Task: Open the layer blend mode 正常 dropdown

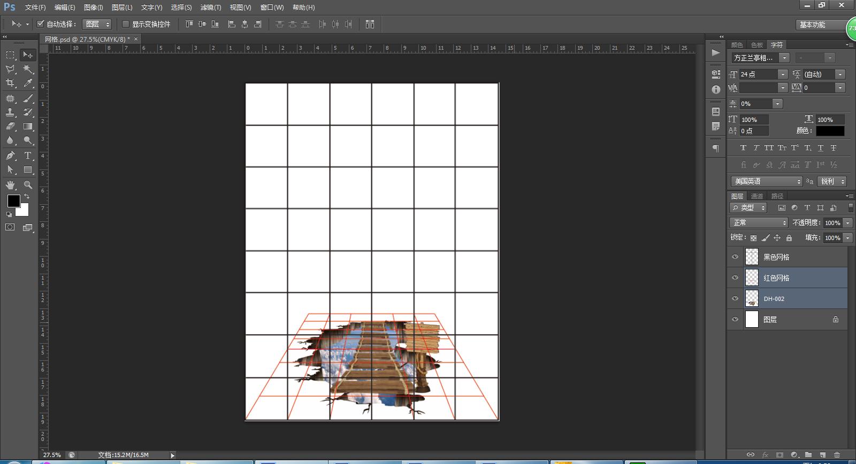Action: coord(759,223)
